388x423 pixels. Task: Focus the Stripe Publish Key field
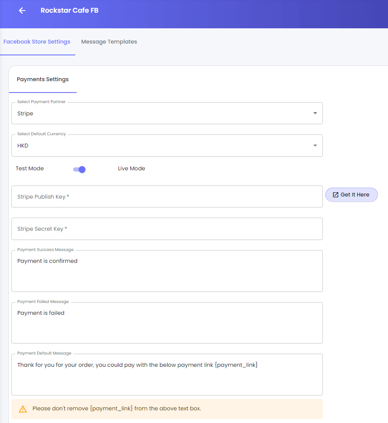[167, 196]
